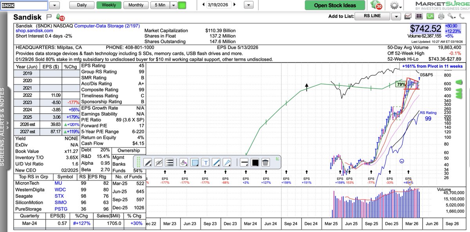
Task: Select the trend line drawing tool
Action: (217, 162)
